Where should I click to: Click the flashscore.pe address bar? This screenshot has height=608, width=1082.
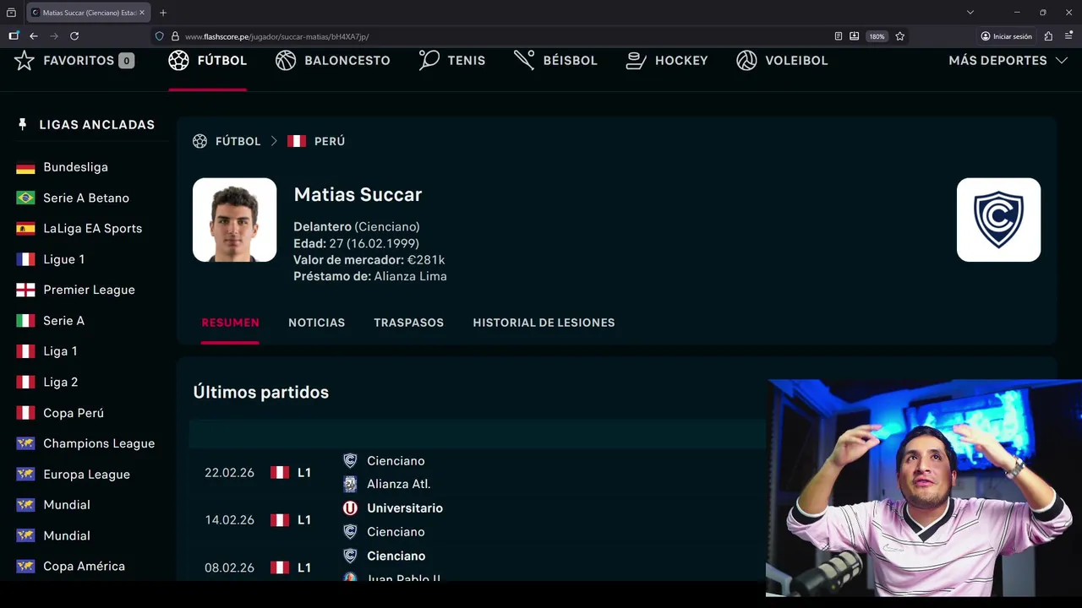tap(499, 36)
